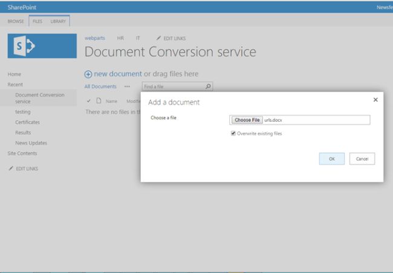Confirm upload with the OK button

pos(332,159)
